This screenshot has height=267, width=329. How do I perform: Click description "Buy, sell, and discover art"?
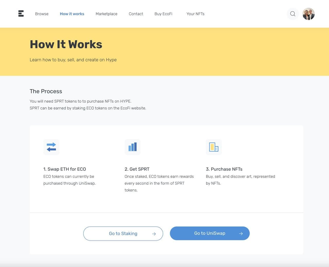click(x=241, y=180)
